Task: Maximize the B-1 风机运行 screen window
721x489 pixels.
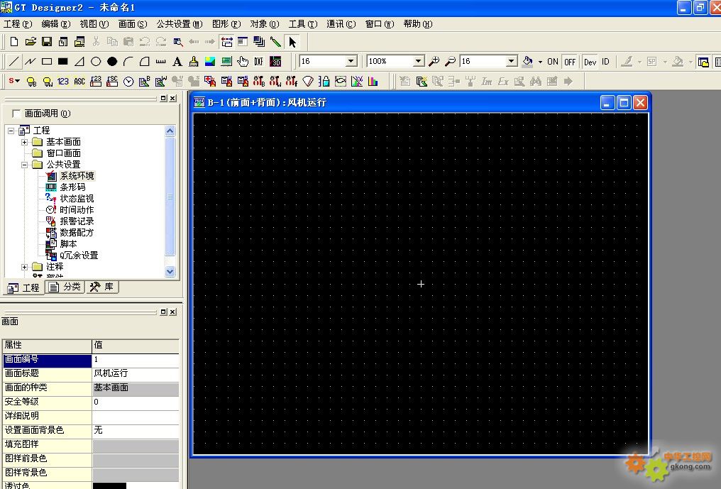Action: (624, 103)
